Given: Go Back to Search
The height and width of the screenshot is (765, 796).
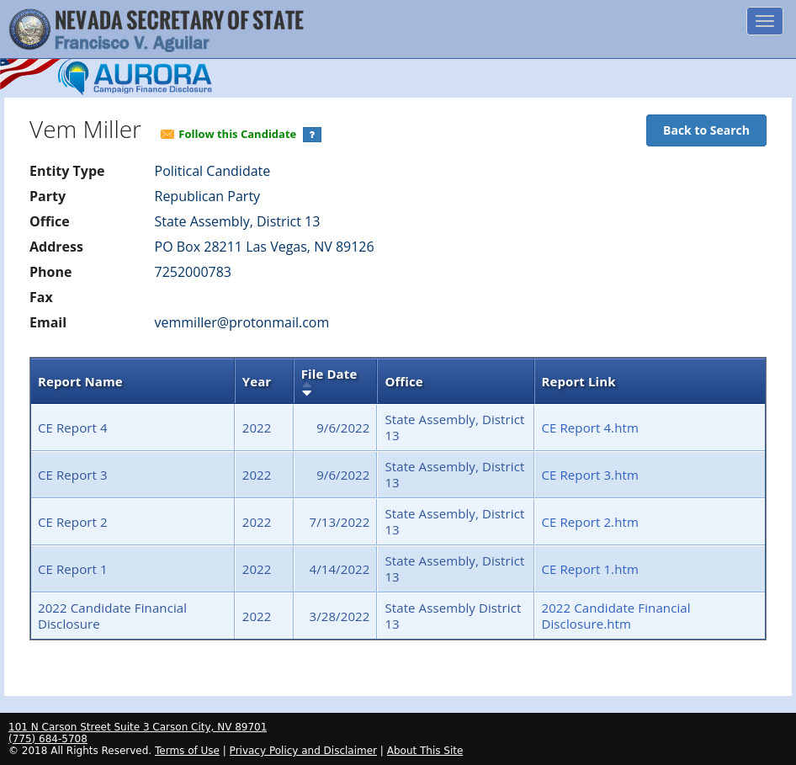Looking at the screenshot, I should (706, 130).
